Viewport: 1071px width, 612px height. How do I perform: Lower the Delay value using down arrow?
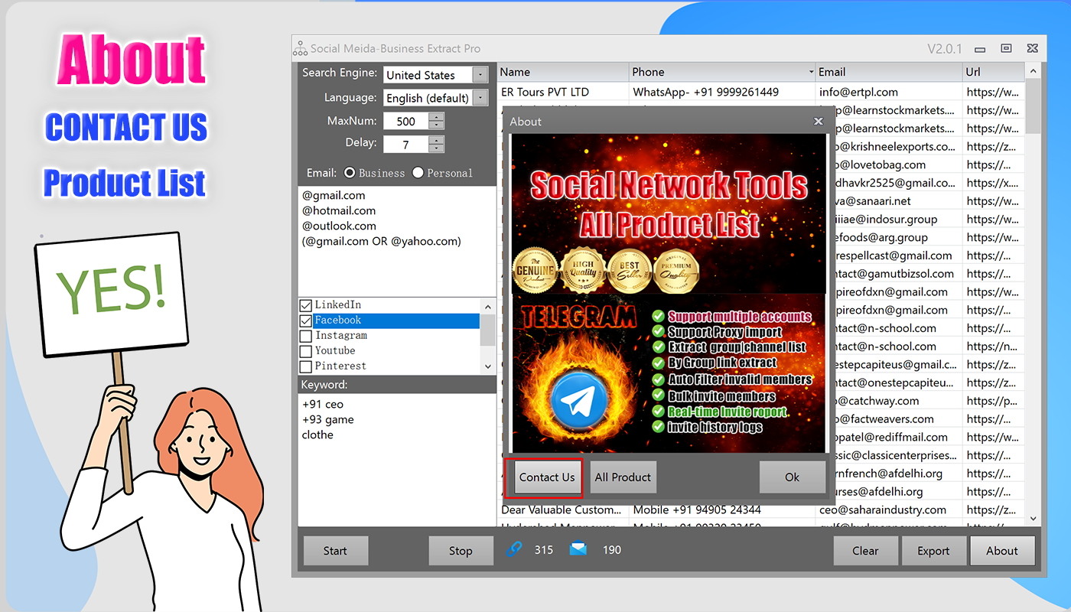tap(436, 148)
